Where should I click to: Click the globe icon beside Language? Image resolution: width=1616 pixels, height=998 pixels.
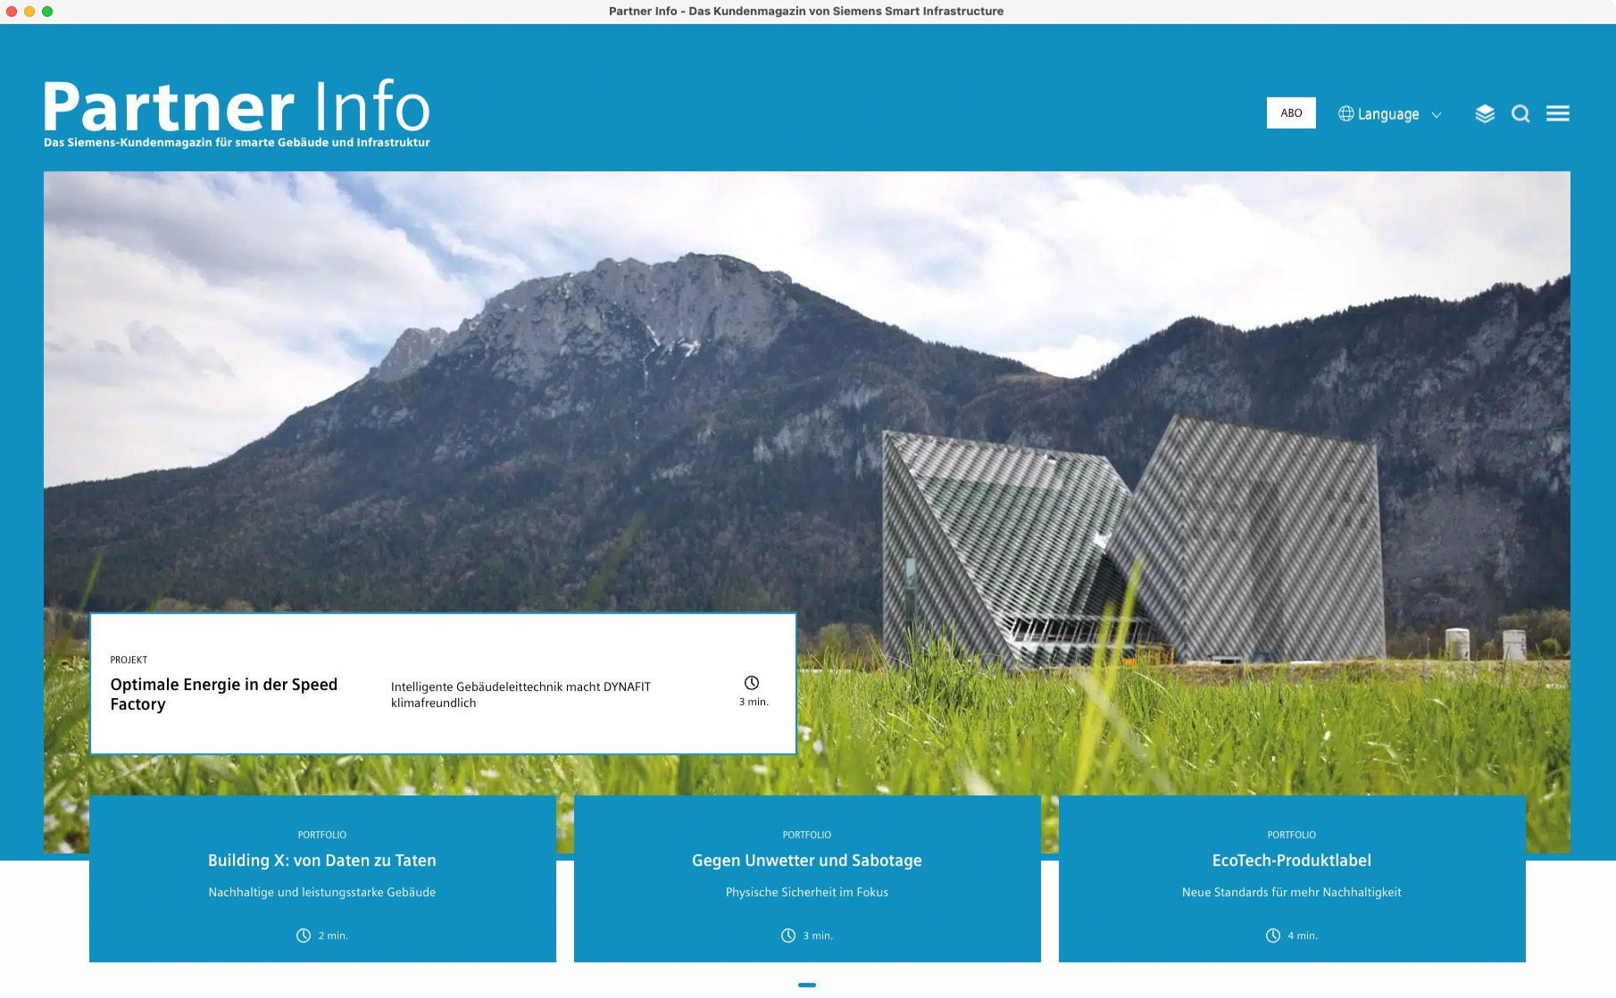coord(1345,113)
